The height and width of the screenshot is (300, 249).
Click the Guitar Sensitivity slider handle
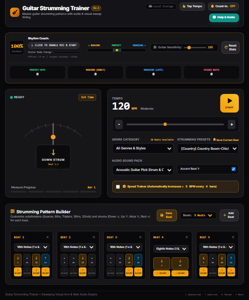pyautogui.click(x=189, y=48)
